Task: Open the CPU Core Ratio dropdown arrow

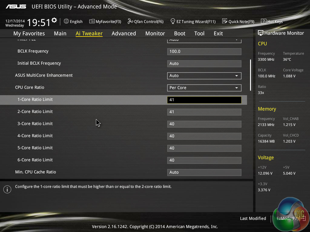Action: [x=236, y=88]
